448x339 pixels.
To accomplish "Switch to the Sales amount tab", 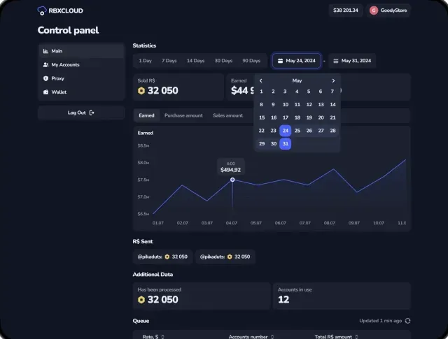I will pos(227,115).
